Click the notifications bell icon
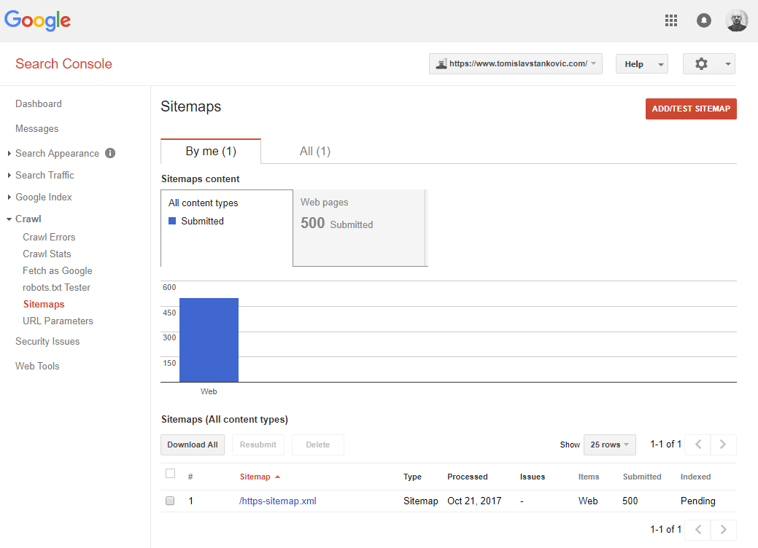Viewport: 758px width, 548px height. [x=704, y=20]
